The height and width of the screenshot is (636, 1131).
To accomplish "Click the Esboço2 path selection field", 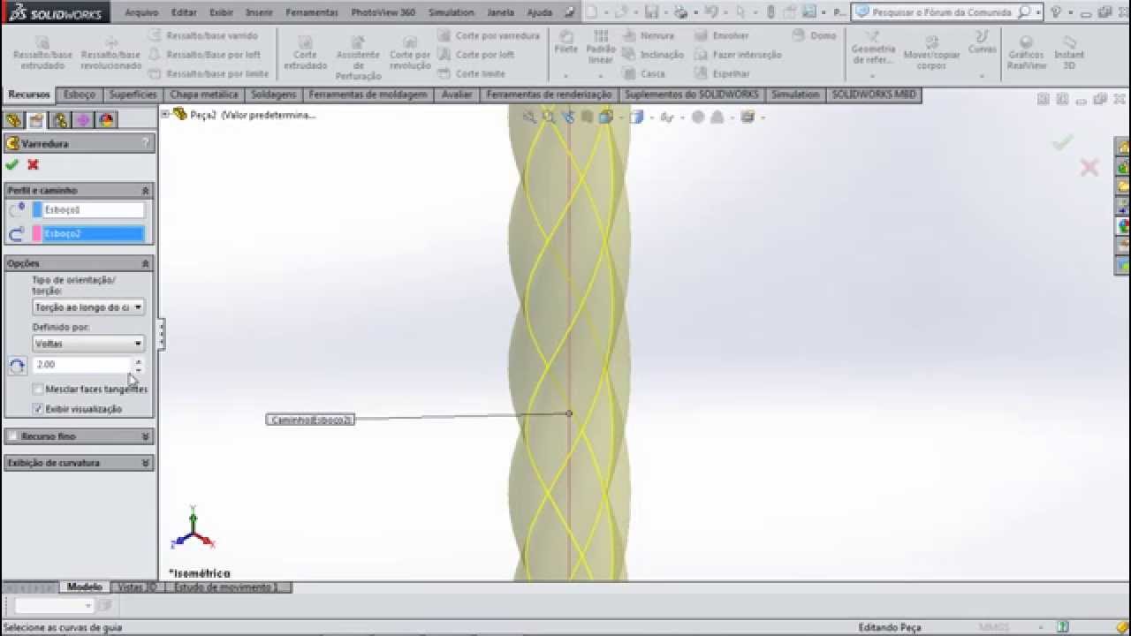I will click(93, 234).
